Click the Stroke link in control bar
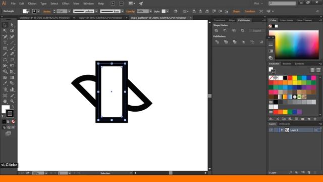This screenshot has height=182, width=323. point(47,11)
